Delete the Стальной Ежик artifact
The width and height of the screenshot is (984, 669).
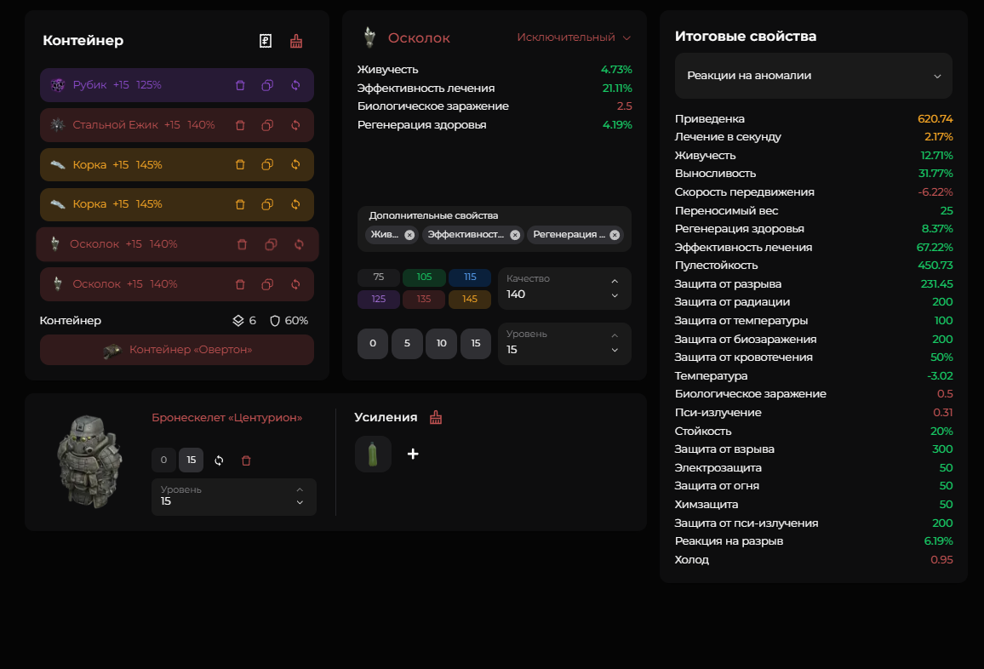click(x=240, y=125)
